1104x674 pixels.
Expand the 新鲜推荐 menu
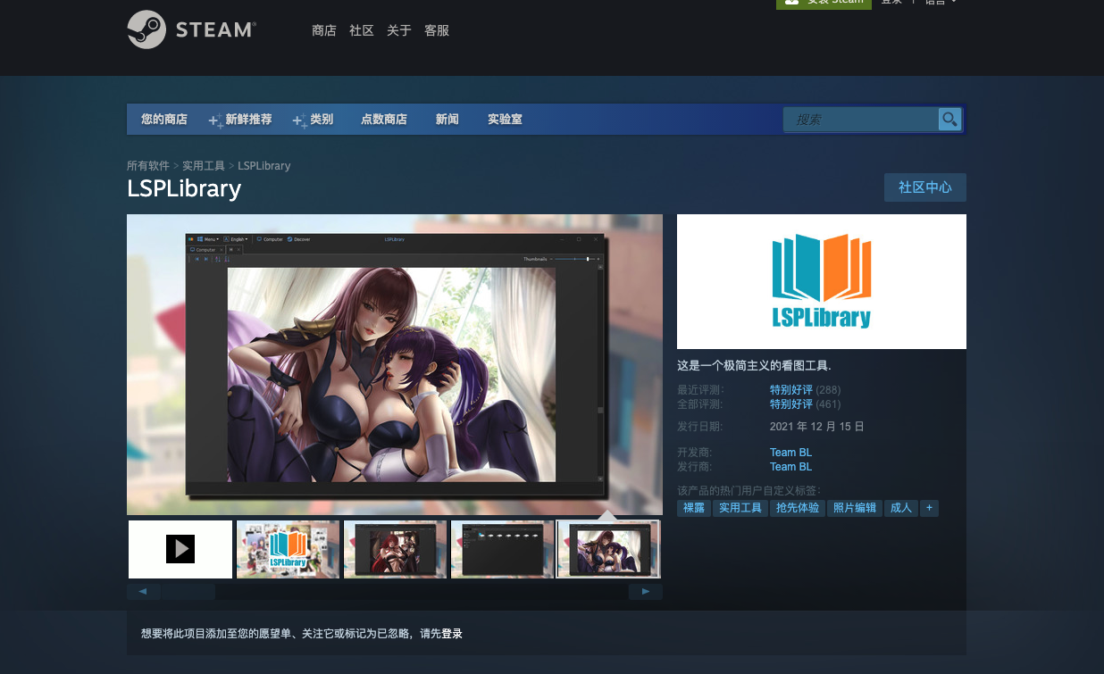tap(240, 119)
